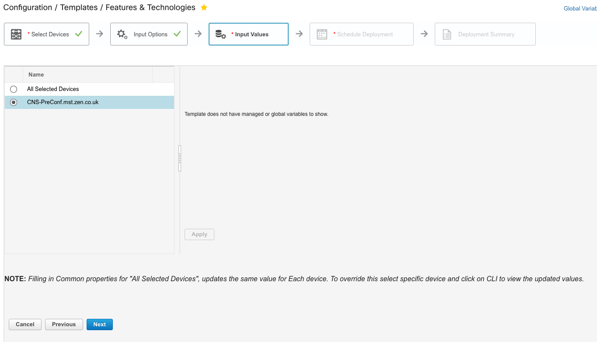
Task: Click the Deployment Summary document icon
Action: [x=447, y=34]
